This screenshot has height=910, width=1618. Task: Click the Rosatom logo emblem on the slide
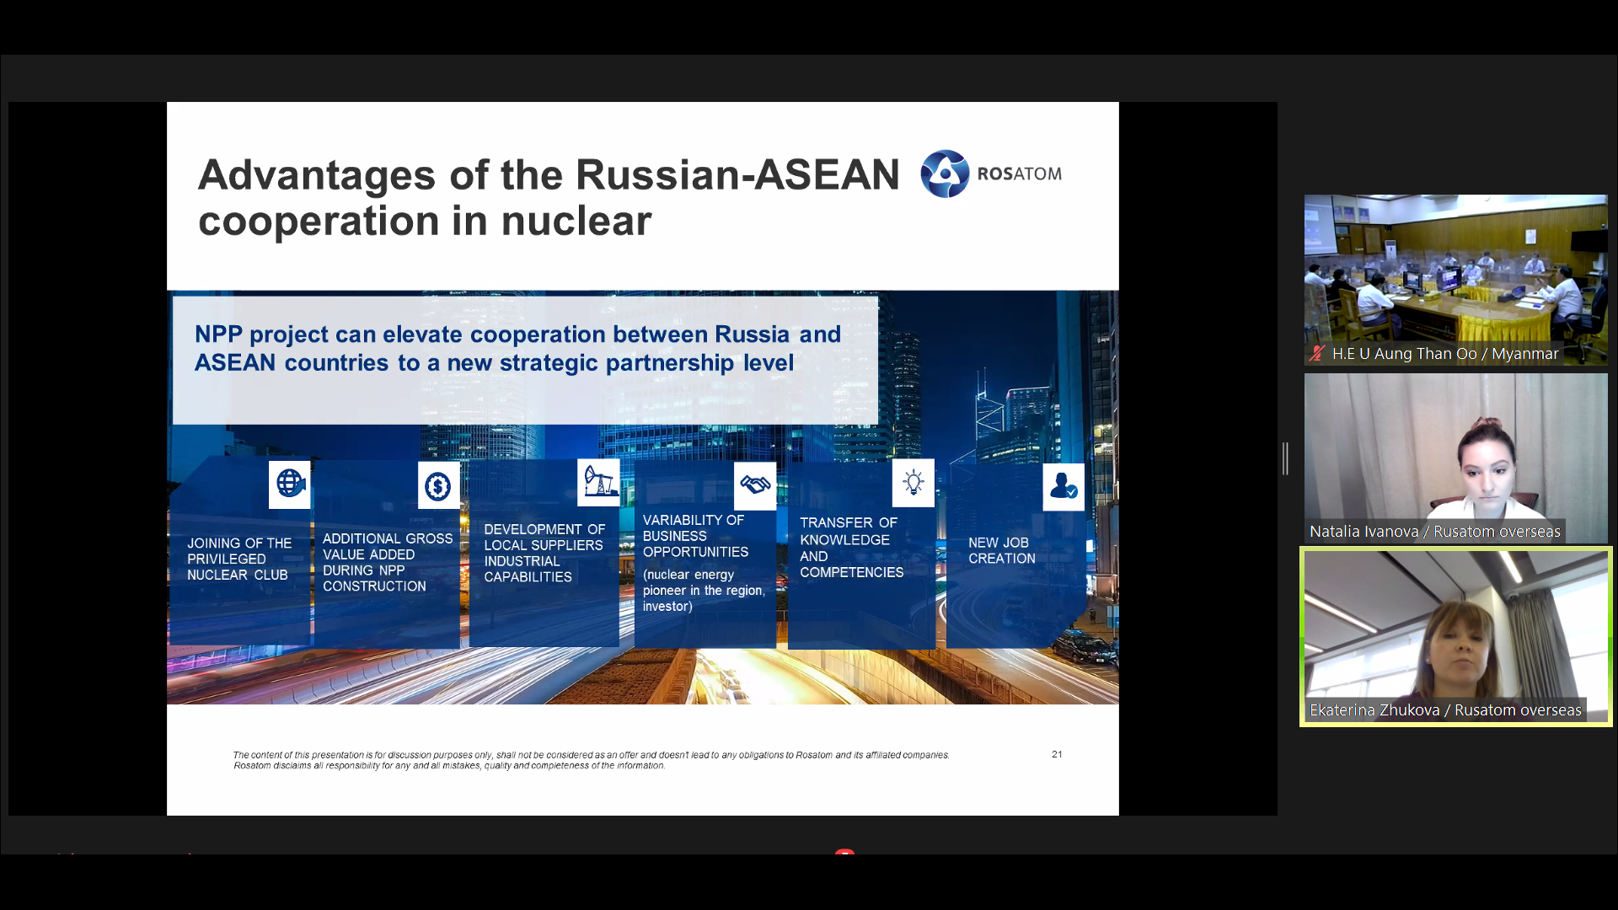(x=945, y=174)
